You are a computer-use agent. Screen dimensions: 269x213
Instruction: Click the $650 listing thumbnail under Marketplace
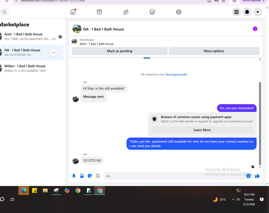pos(74,41)
